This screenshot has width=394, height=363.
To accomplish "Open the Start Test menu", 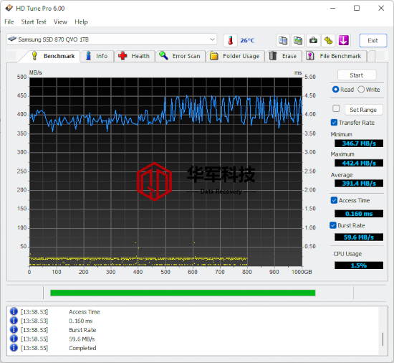I will (34, 22).
